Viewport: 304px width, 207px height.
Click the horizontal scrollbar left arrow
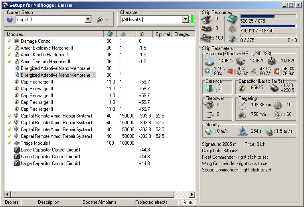[7, 194]
